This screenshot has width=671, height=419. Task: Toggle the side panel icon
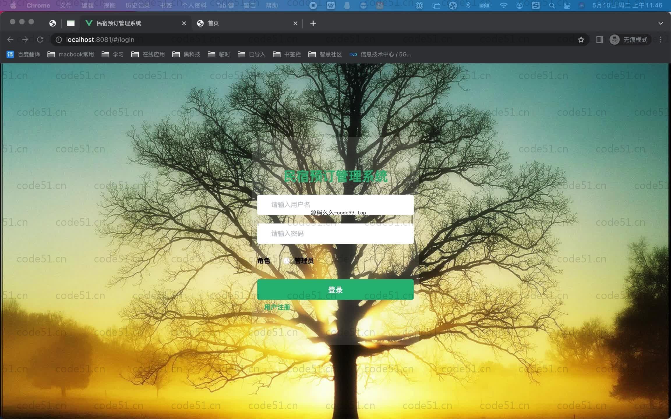pos(599,40)
